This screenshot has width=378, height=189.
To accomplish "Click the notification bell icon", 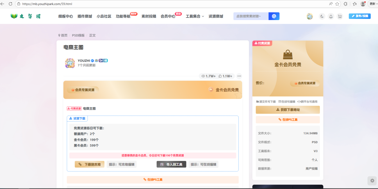I will click(x=331, y=16).
